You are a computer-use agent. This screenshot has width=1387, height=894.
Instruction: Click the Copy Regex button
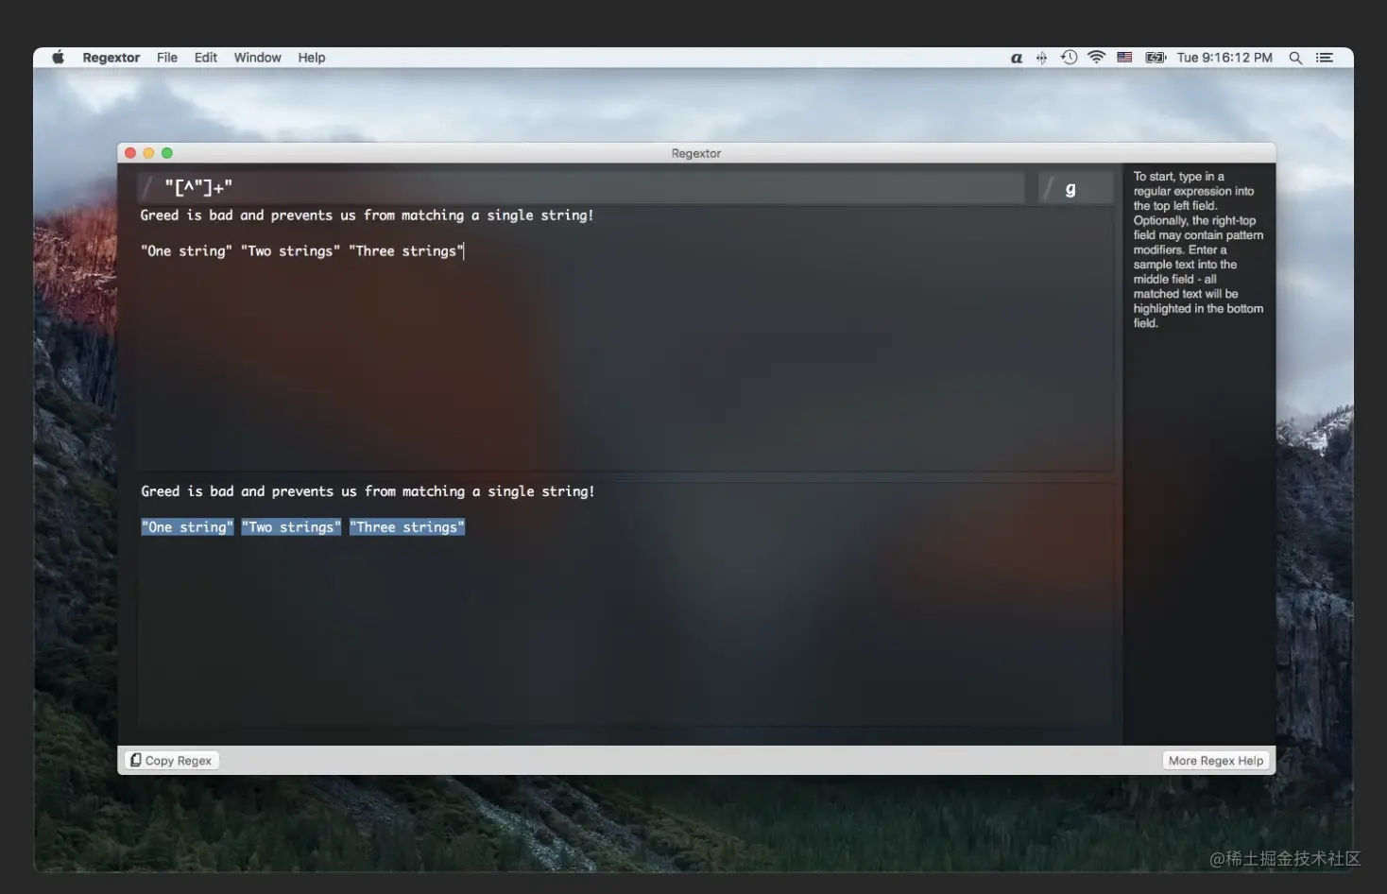171,761
